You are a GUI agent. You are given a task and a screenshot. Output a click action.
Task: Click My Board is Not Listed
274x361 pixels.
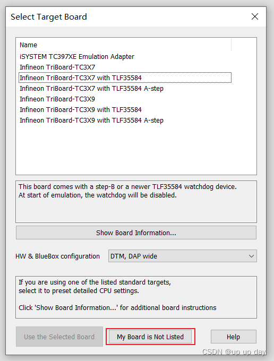click(x=150, y=337)
